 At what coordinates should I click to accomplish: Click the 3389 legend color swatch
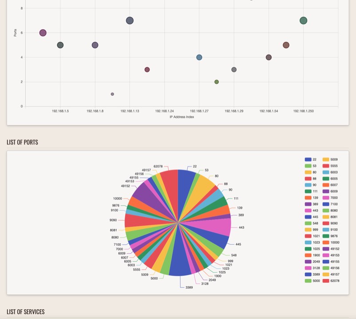(308, 275)
